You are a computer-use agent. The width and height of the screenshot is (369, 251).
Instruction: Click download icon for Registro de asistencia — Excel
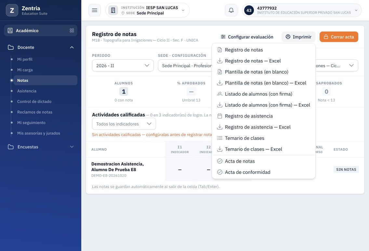pyautogui.click(x=219, y=127)
